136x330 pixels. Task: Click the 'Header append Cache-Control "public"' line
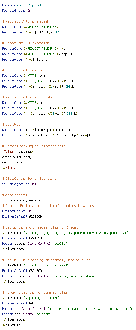(x=34, y=244)
